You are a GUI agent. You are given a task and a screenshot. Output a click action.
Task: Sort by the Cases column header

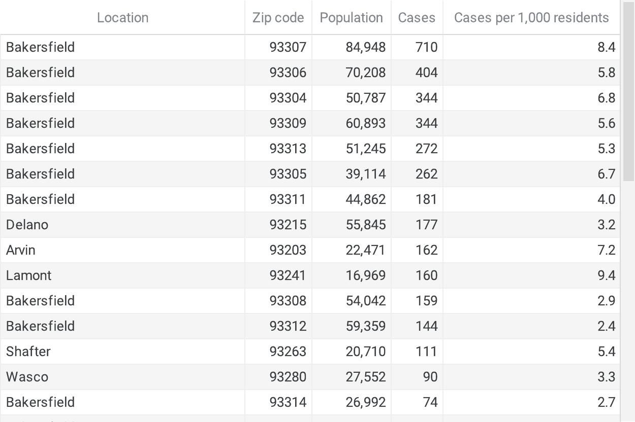pos(417,18)
